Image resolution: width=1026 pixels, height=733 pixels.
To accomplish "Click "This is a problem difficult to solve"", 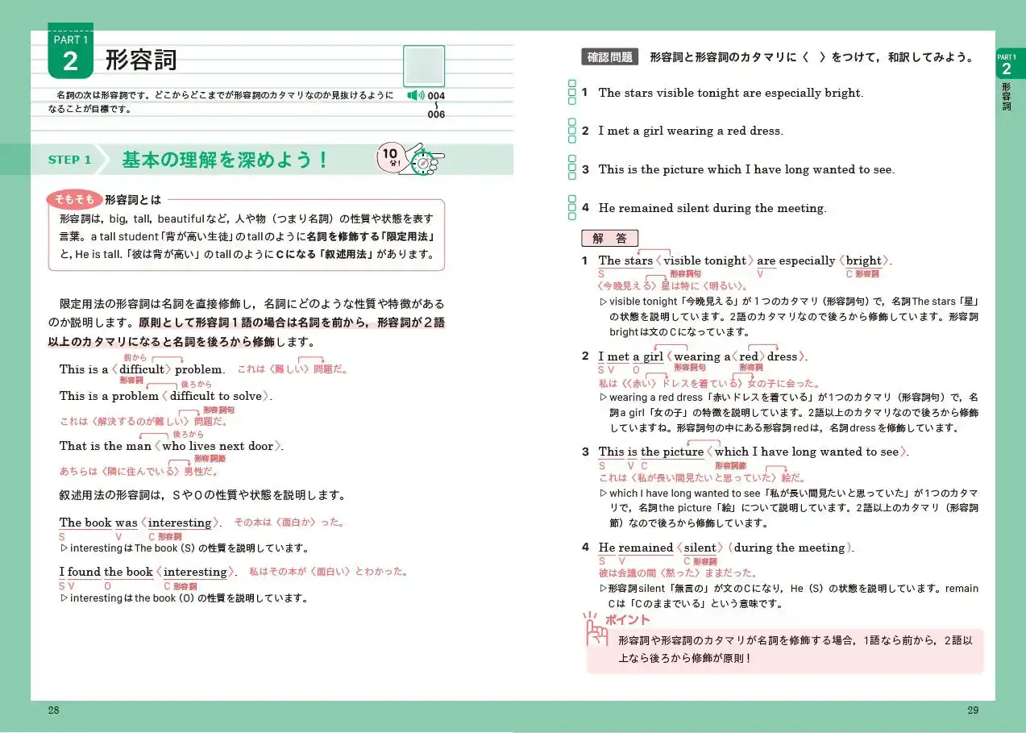I will pos(166,396).
